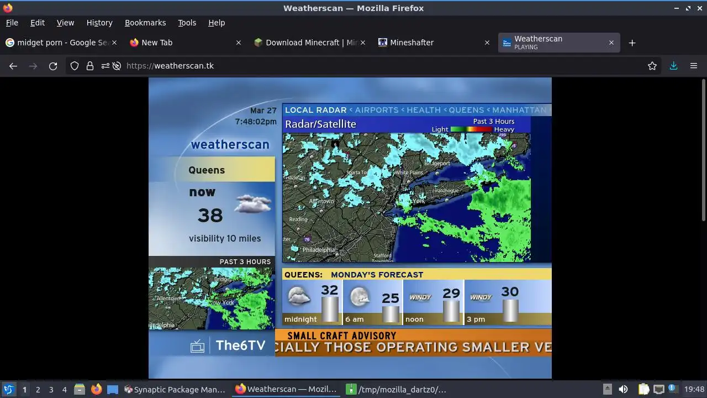
Task: Go back to the previous page
Action: pos(13,66)
